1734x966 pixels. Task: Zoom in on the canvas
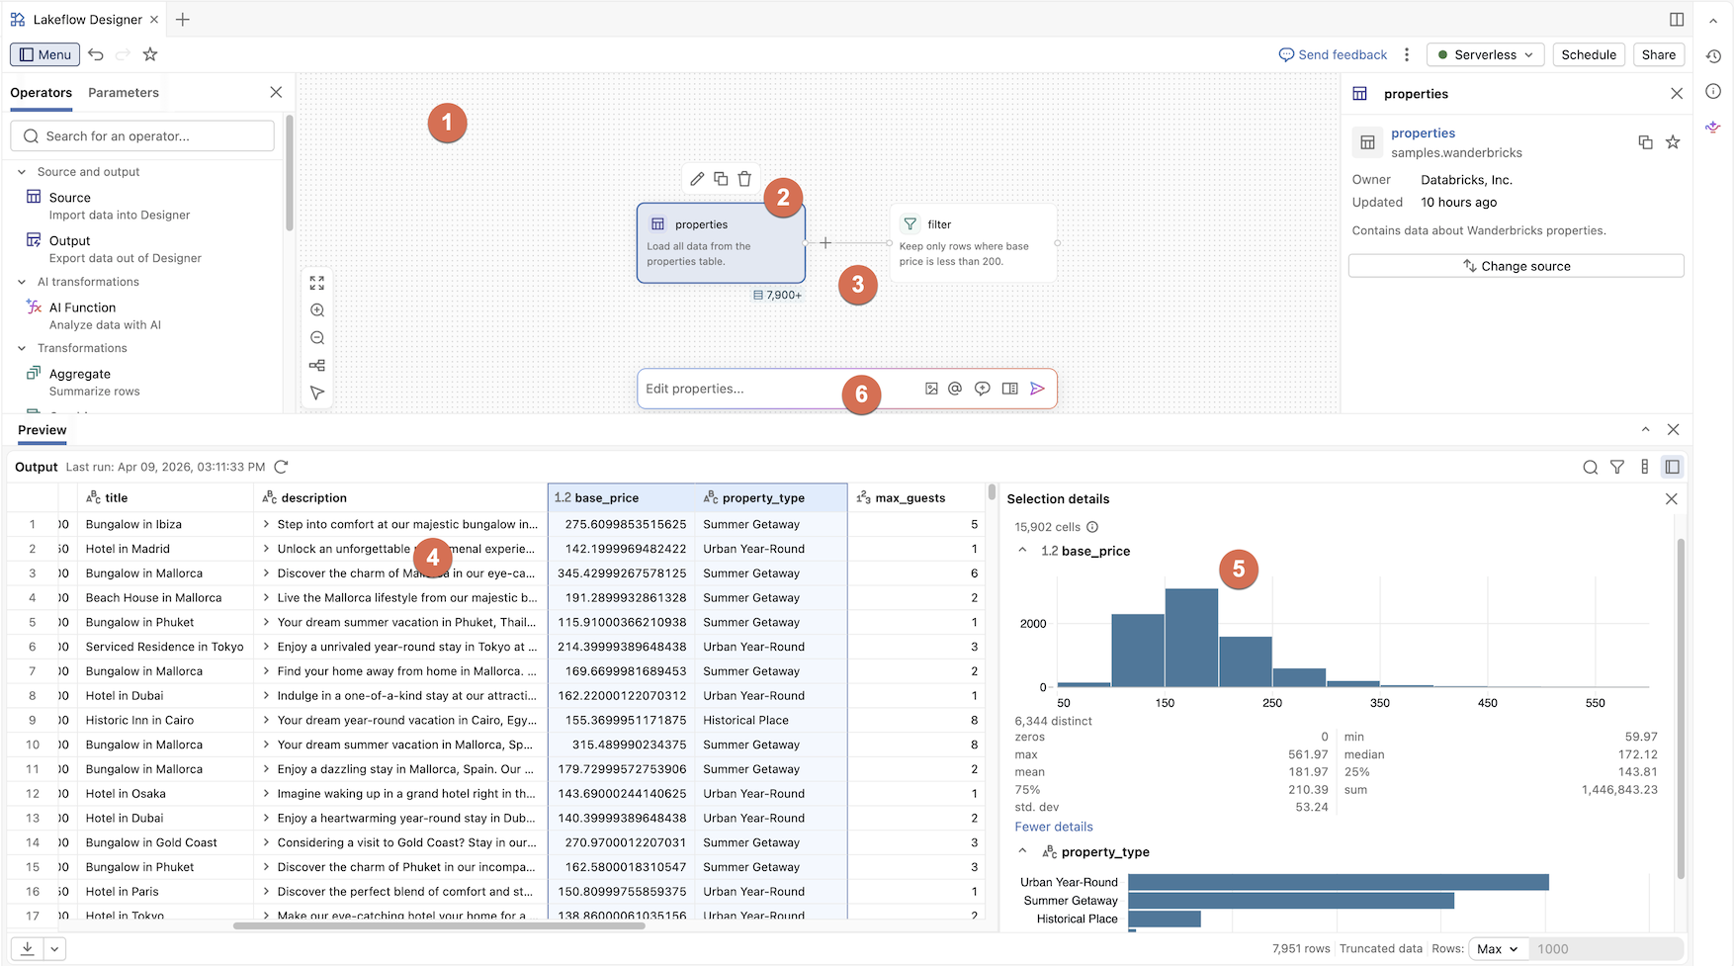pyautogui.click(x=317, y=310)
